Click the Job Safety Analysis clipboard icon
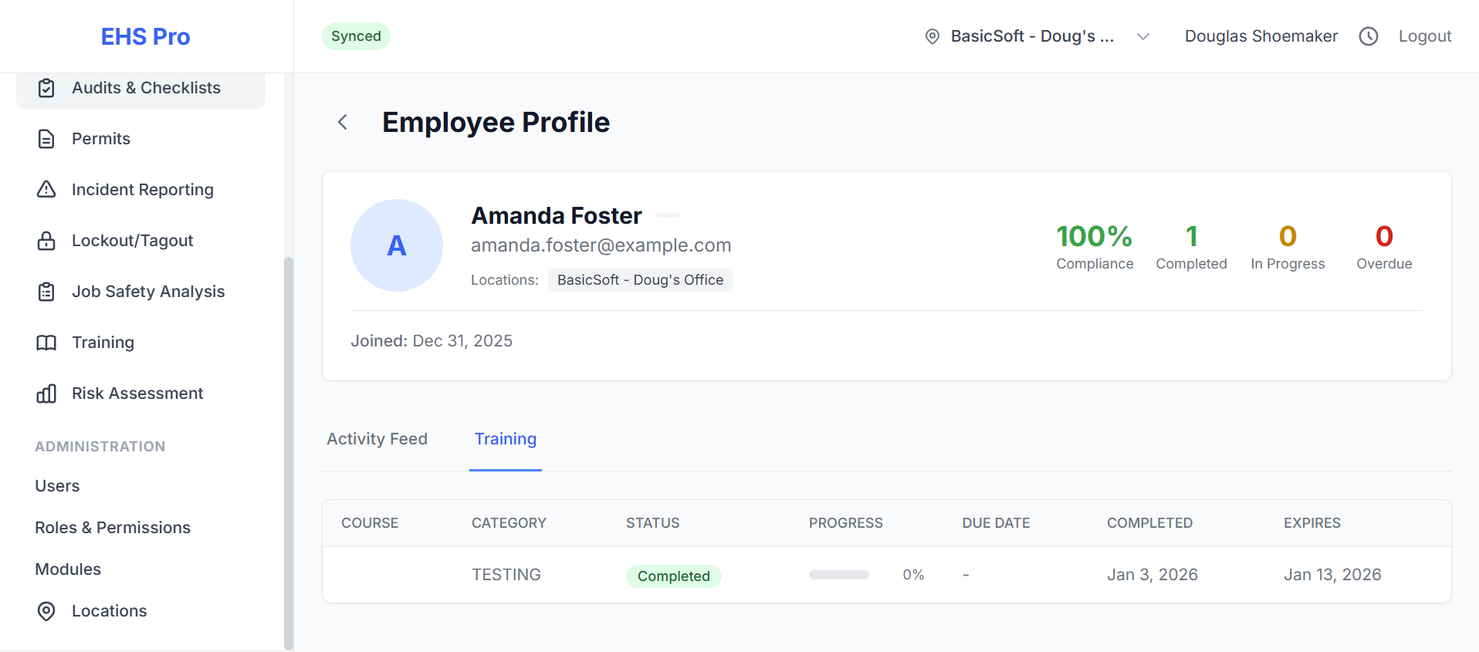 (46, 292)
